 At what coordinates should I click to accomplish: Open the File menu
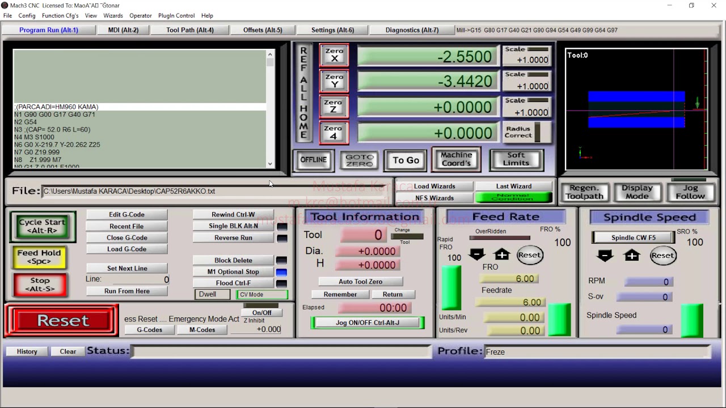tap(7, 16)
